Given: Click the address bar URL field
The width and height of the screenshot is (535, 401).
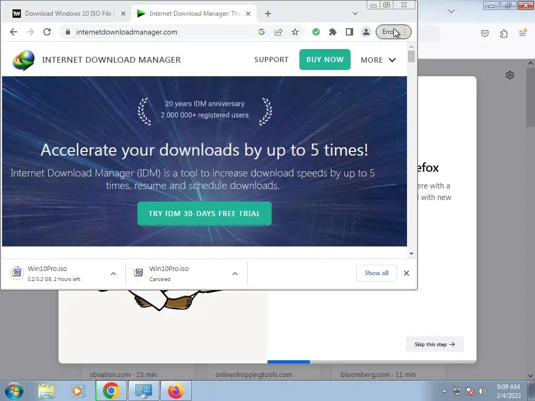Looking at the screenshot, I should coord(164,32).
